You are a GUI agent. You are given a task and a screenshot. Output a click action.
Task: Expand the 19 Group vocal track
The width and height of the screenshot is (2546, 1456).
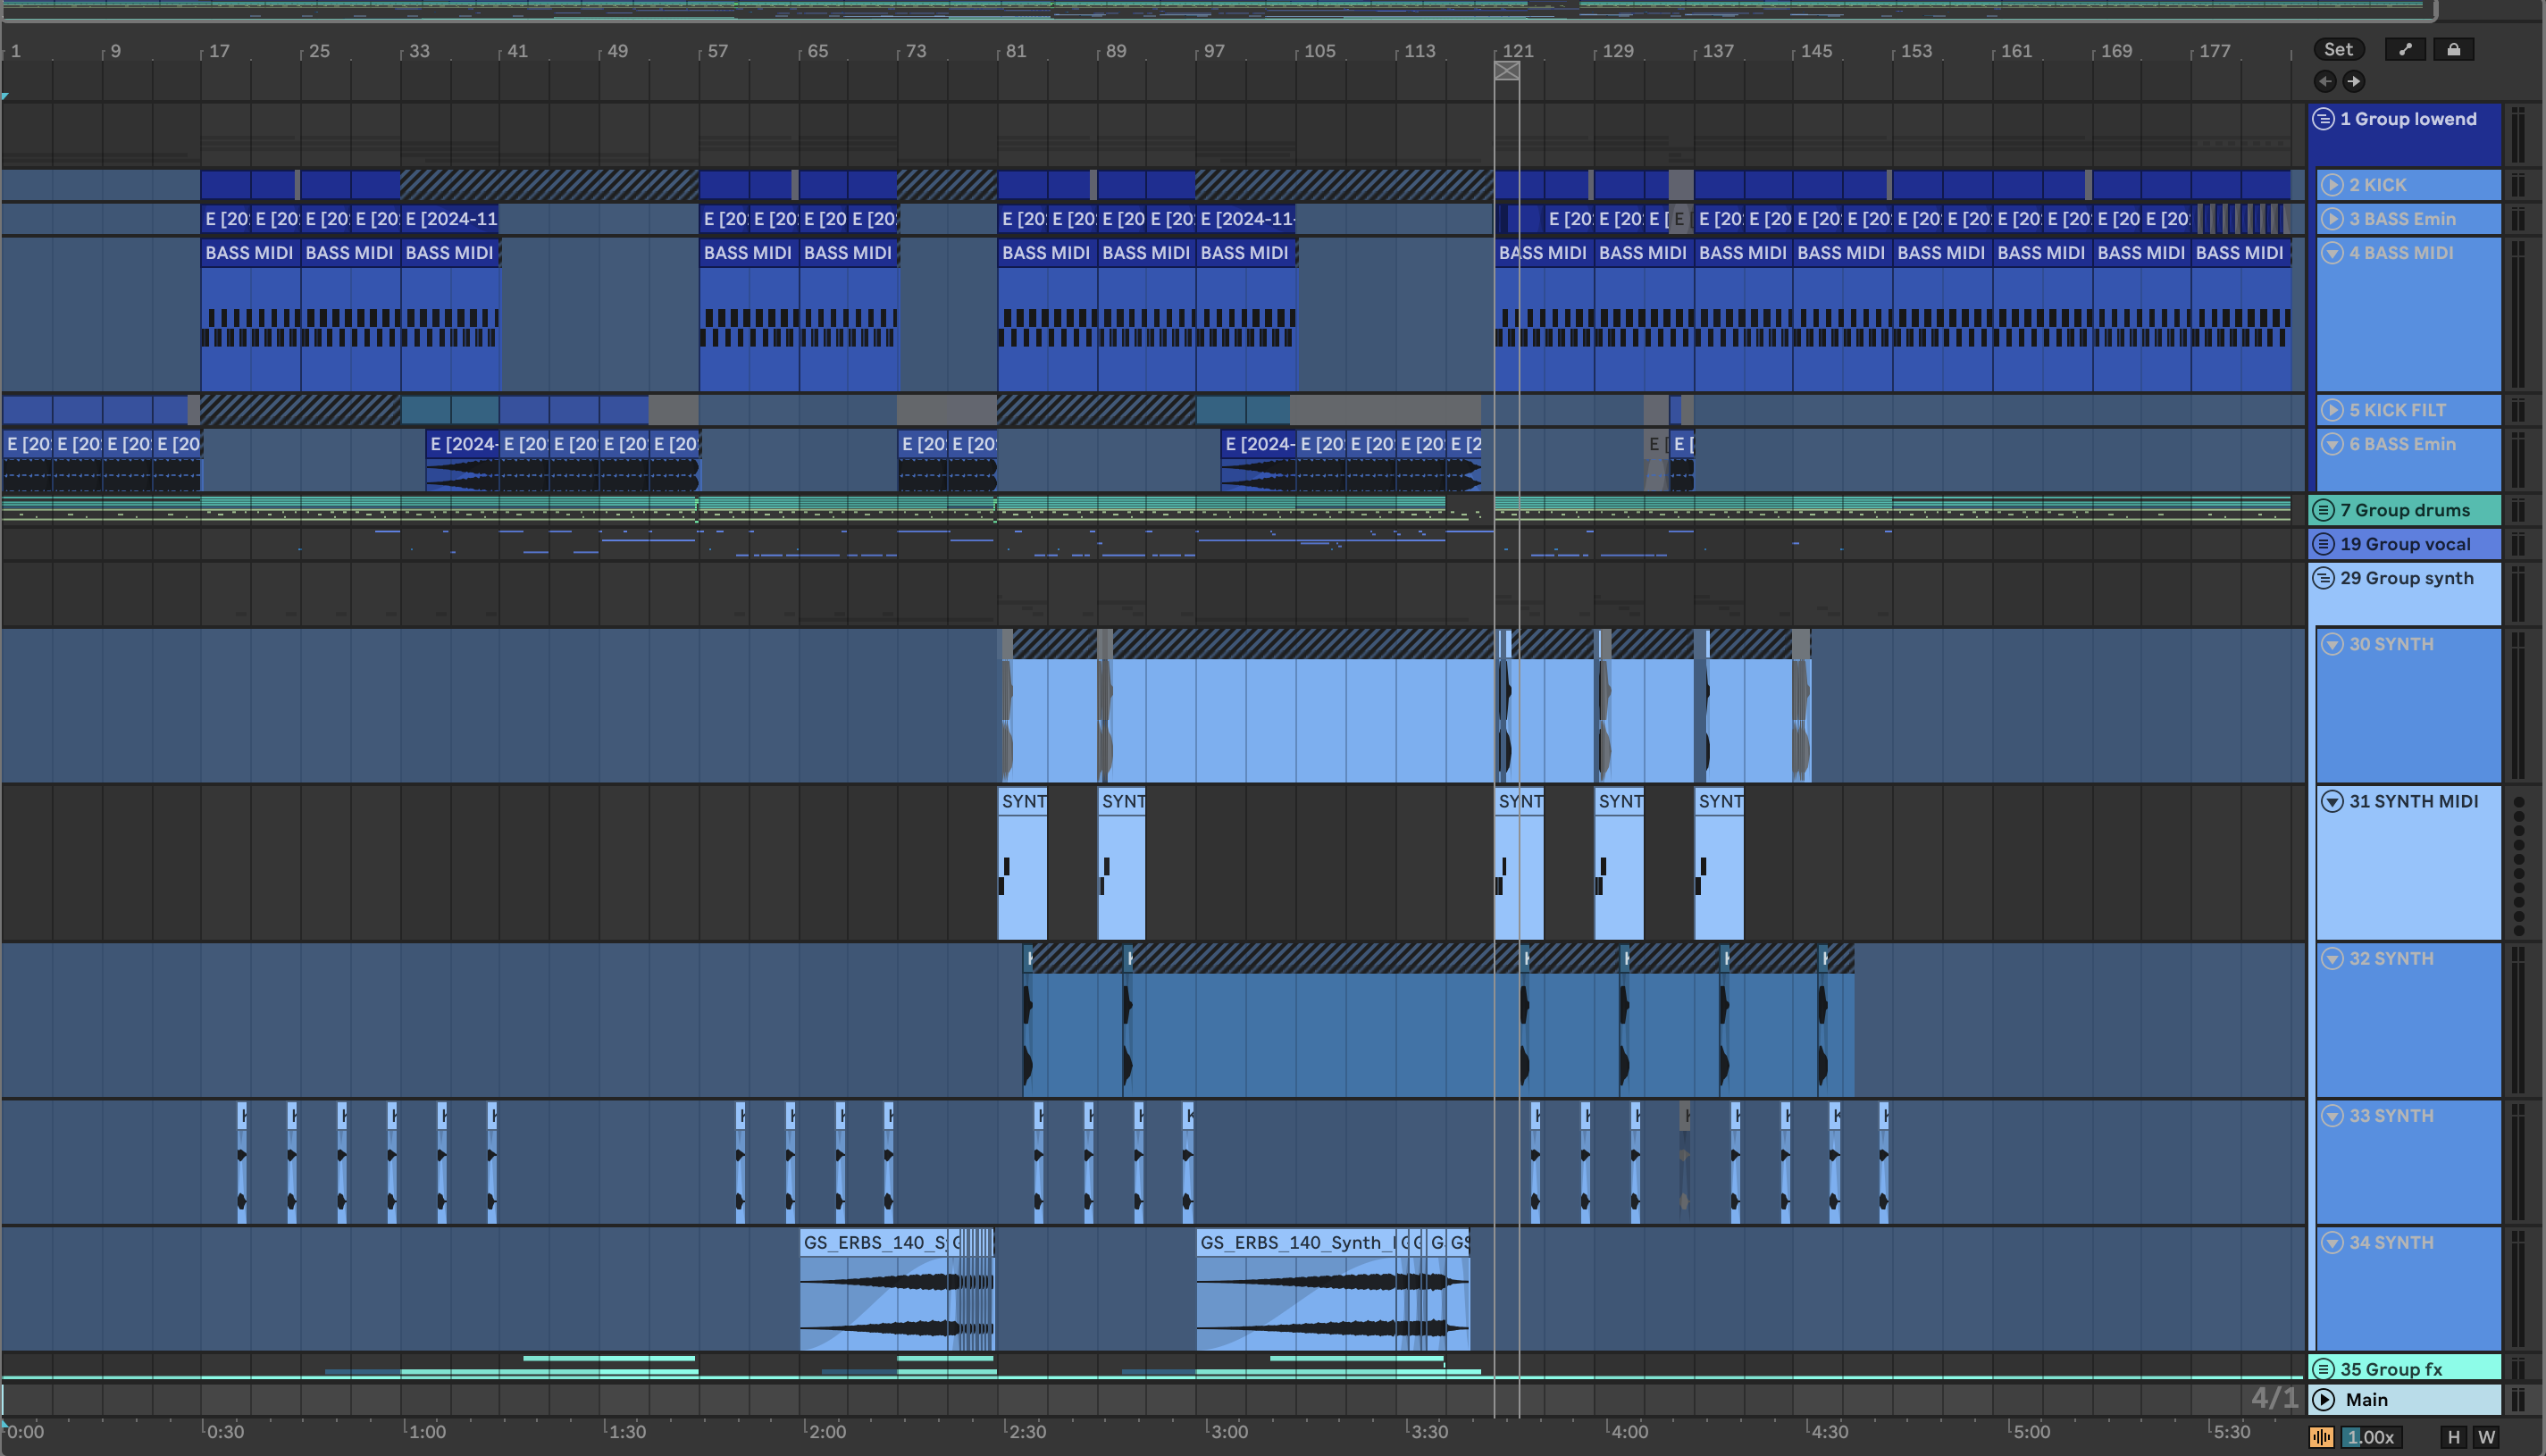point(2324,544)
